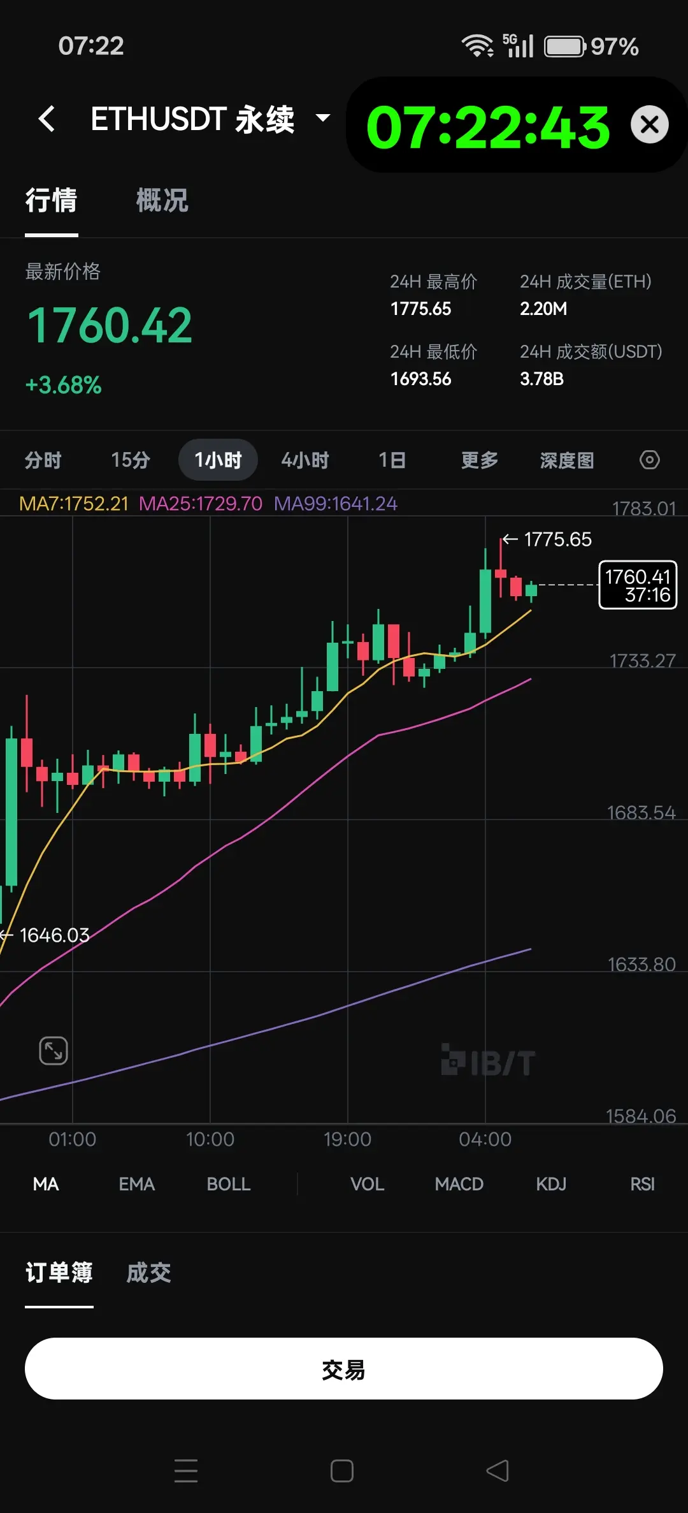Tap Android back triangle icon
This screenshot has height=1513, width=688.
click(498, 1471)
